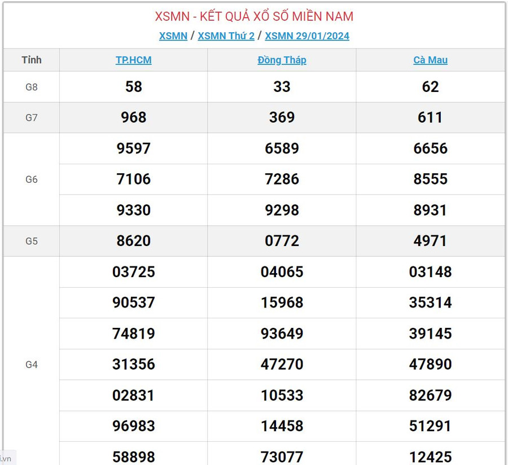Image resolution: width=508 pixels, height=465 pixels.
Task: Open the Cà Mau province link
Action: (430, 60)
